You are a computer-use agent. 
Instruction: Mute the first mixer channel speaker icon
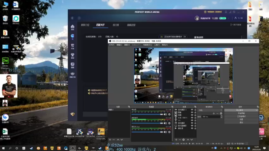click(165, 114)
